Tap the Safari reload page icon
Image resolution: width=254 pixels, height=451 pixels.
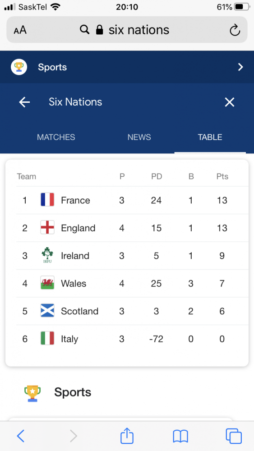[x=235, y=30]
